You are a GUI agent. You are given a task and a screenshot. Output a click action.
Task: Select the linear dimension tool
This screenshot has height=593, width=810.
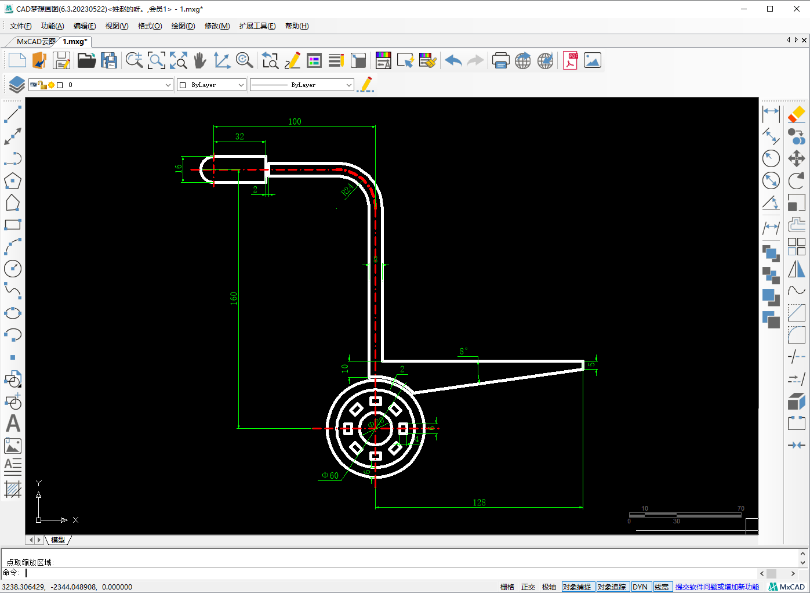click(x=771, y=114)
